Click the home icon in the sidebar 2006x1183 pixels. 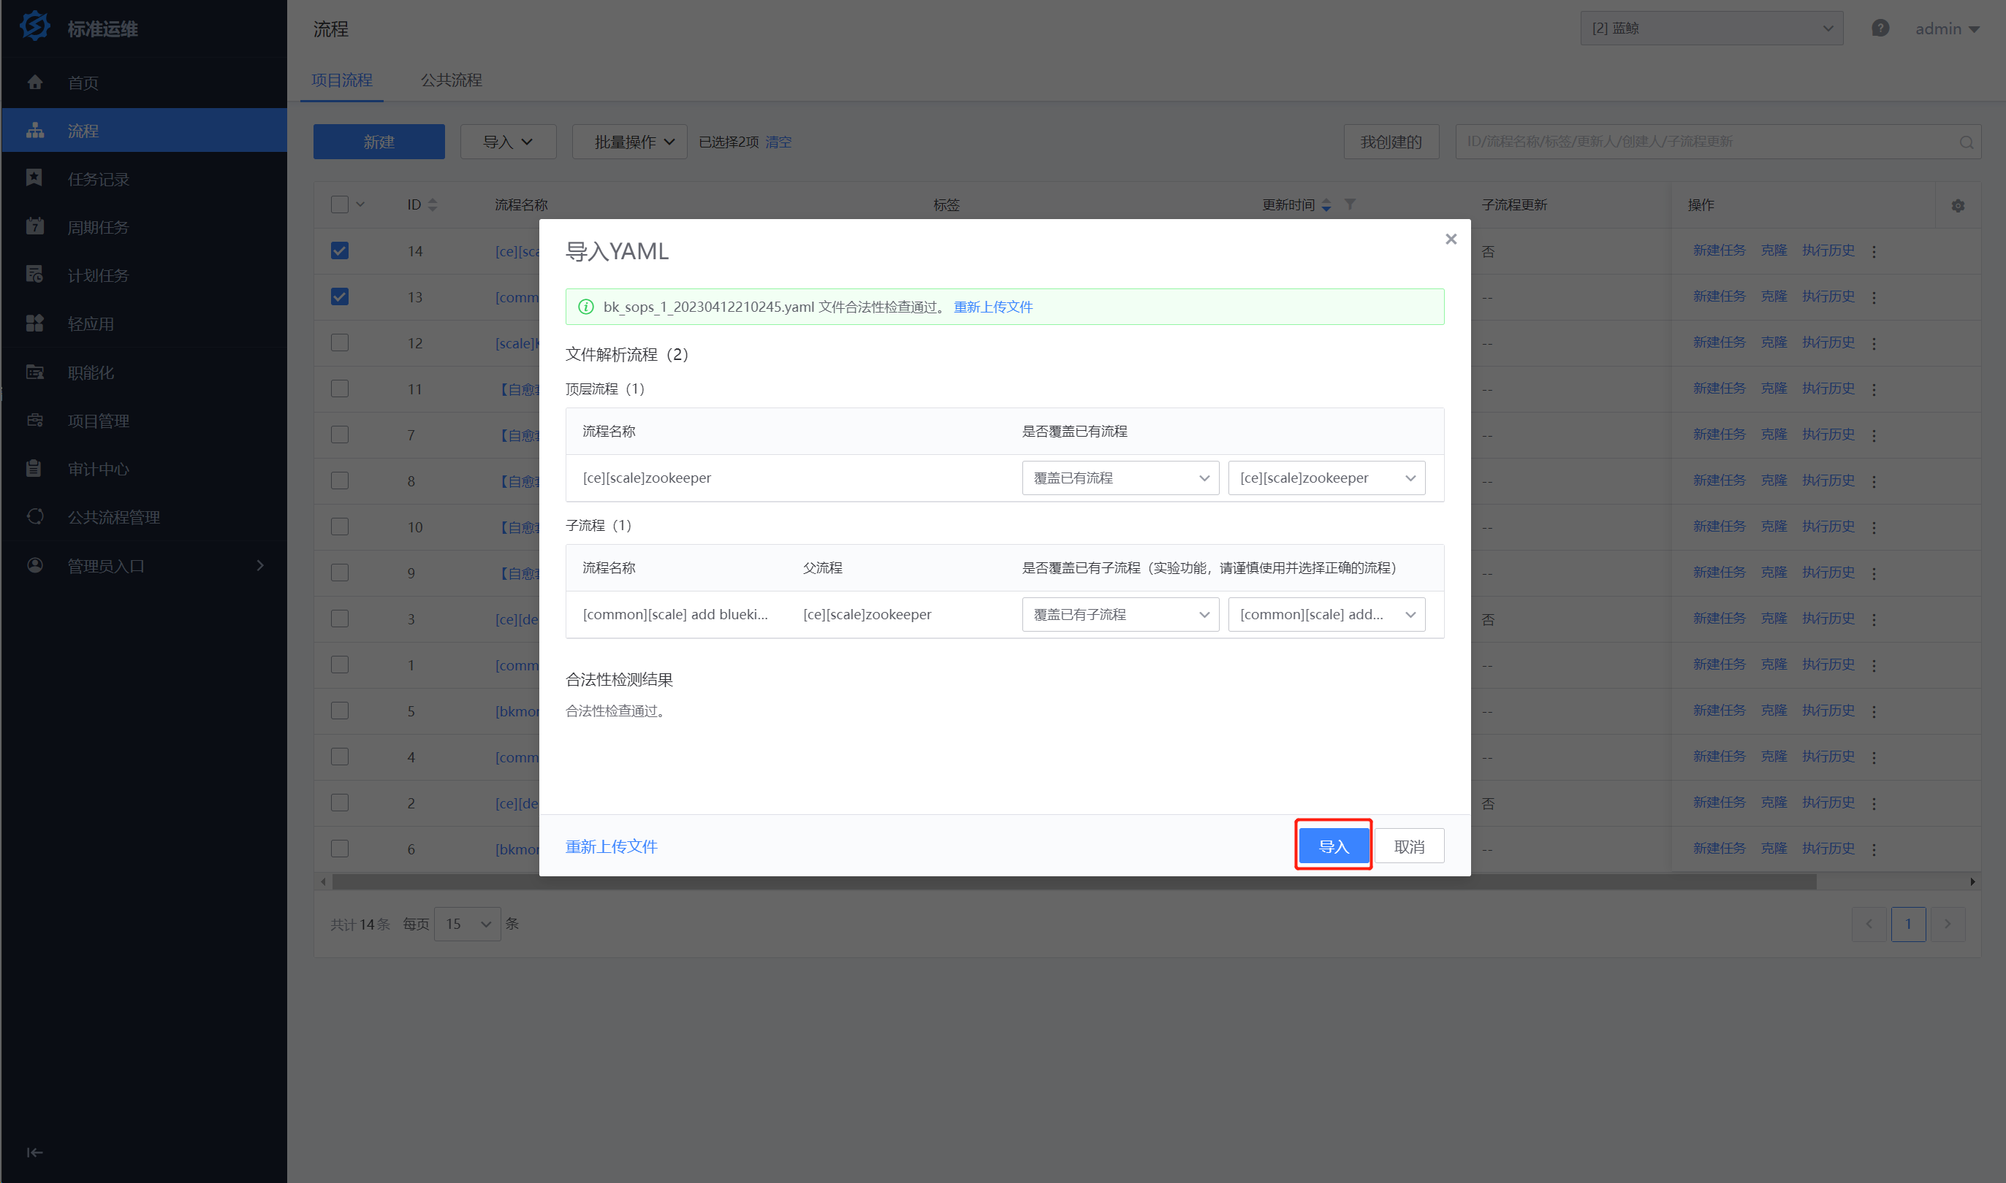(34, 82)
